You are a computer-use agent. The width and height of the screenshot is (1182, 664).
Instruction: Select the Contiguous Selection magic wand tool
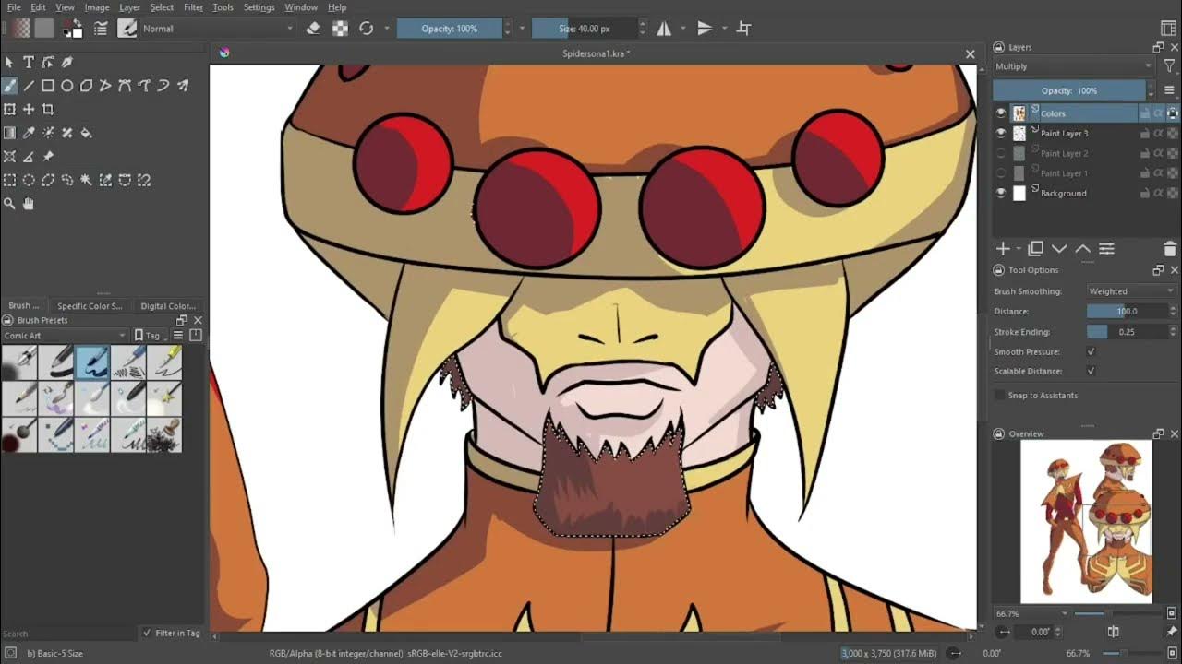click(x=86, y=180)
